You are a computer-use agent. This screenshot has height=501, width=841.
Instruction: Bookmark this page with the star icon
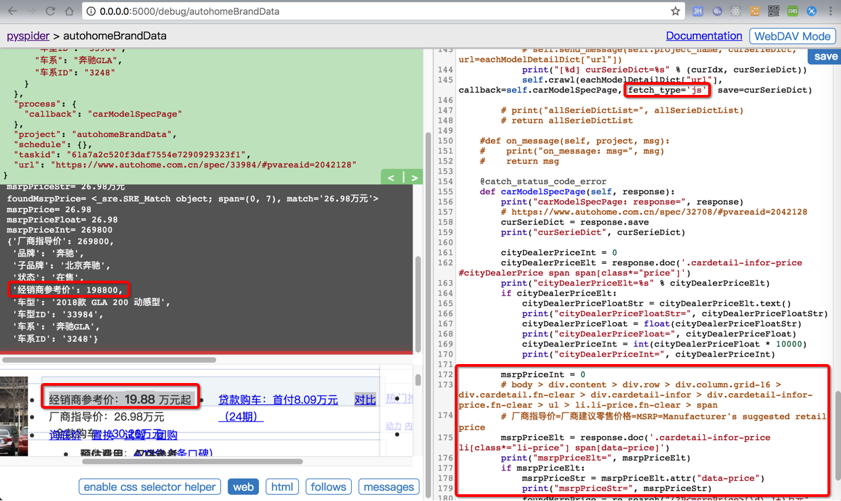point(675,12)
